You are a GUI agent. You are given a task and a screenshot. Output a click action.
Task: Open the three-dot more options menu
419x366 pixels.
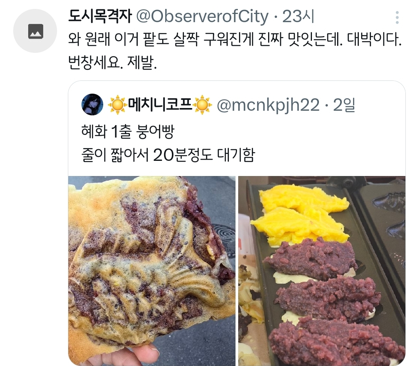[x=397, y=17]
